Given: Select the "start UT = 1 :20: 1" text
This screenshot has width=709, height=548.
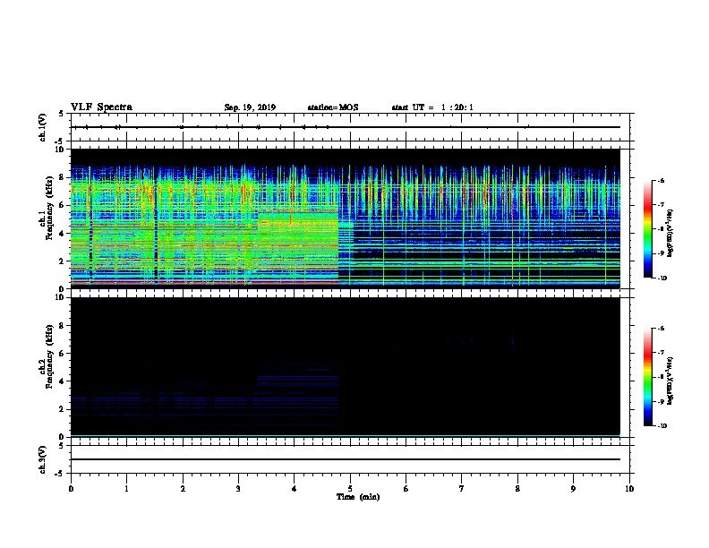Looking at the screenshot, I should click(x=432, y=107).
